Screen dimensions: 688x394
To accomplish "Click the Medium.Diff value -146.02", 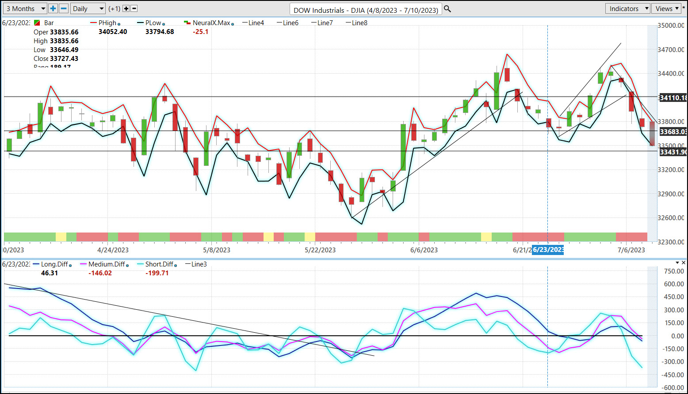I will (100, 273).
